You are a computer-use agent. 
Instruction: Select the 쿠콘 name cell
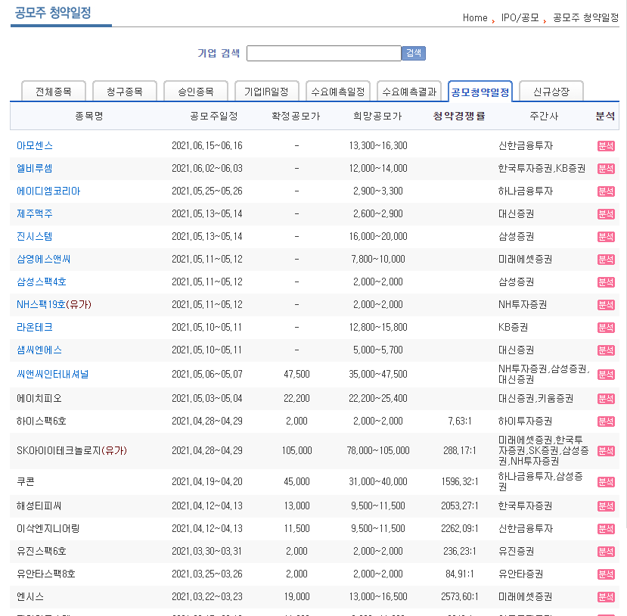26,481
